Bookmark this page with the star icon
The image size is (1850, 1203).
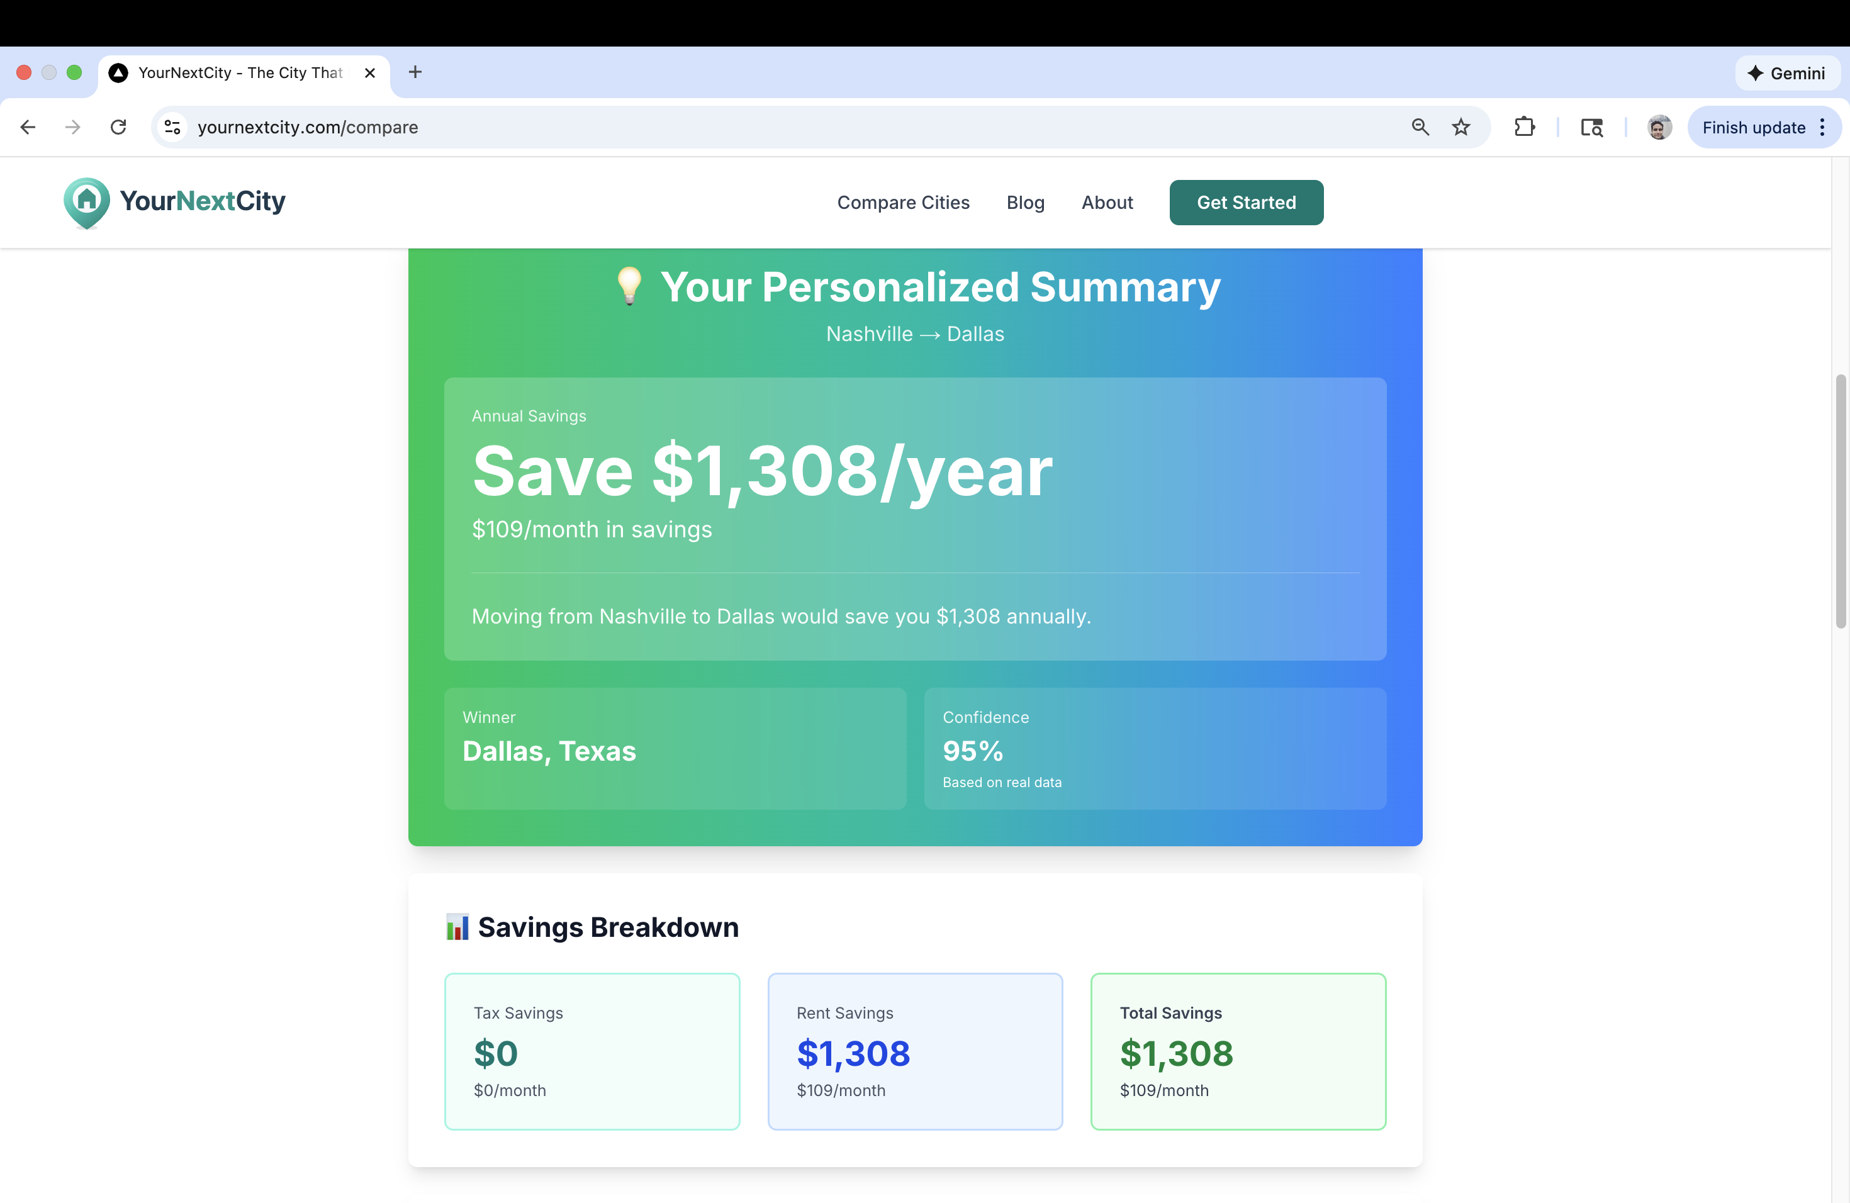tap(1461, 126)
